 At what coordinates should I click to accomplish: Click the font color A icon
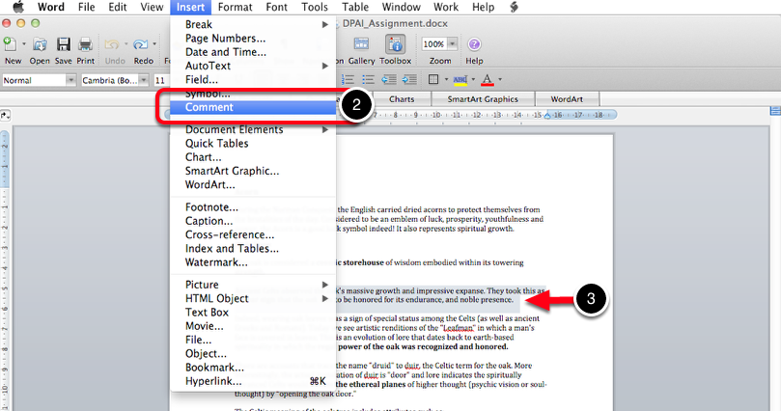(x=488, y=80)
